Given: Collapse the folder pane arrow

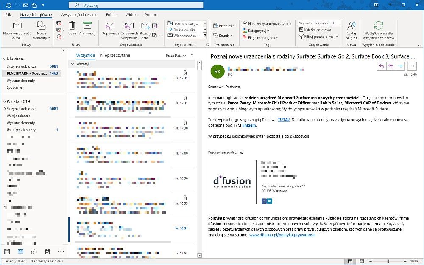Looking at the screenshot, I should [x=64, y=50].
